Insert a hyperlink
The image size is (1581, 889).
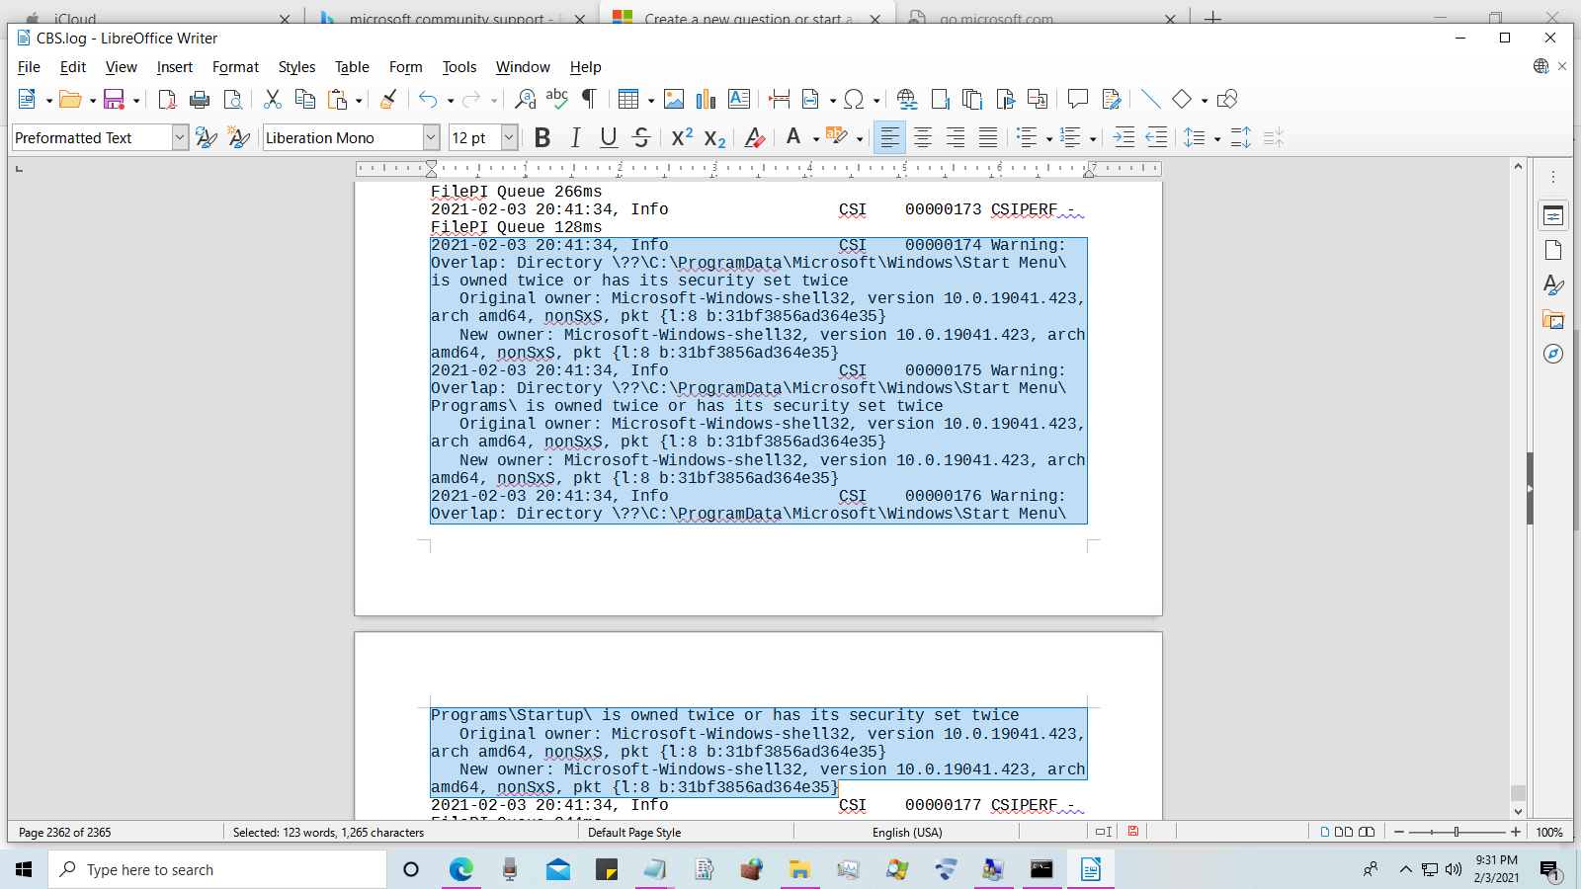tap(906, 100)
